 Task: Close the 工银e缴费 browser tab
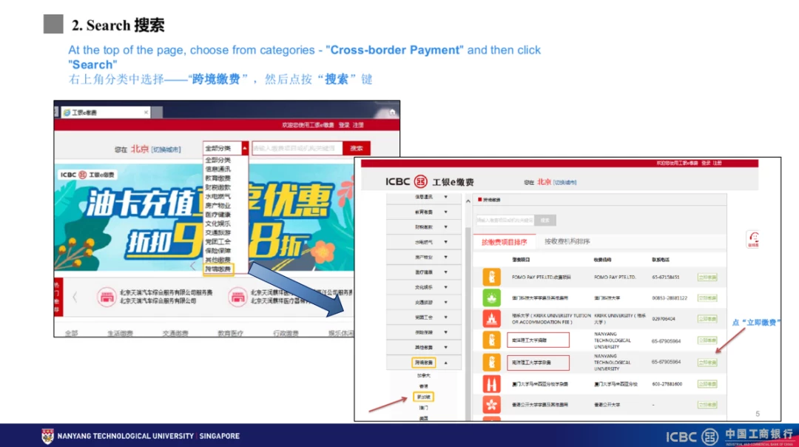tap(146, 112)
